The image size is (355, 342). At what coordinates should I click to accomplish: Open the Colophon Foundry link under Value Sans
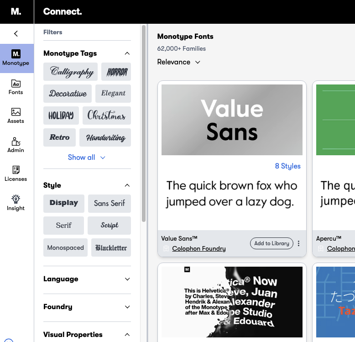[198, 248]
